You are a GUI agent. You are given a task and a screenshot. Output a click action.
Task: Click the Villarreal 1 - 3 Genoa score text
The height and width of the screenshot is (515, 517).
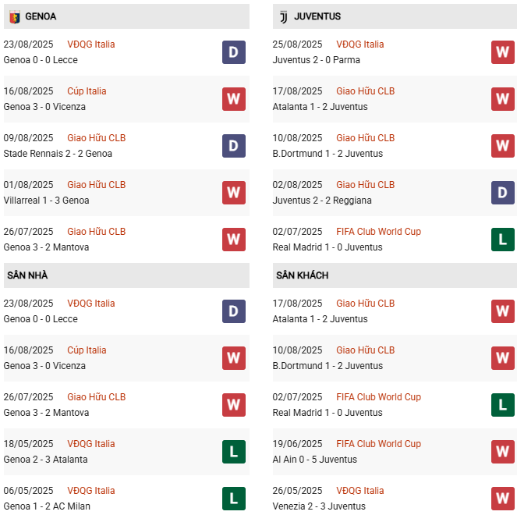[46, 201]
